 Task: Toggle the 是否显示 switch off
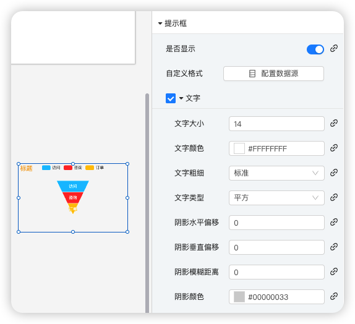(315, 49)
